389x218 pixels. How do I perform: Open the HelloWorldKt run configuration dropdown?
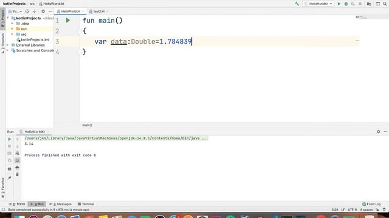pos(318,4)
